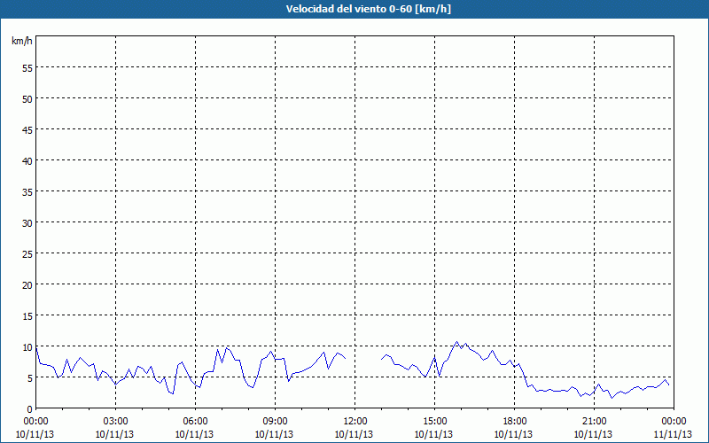Click the 40 tick label on the y-axis

(27, 160)
